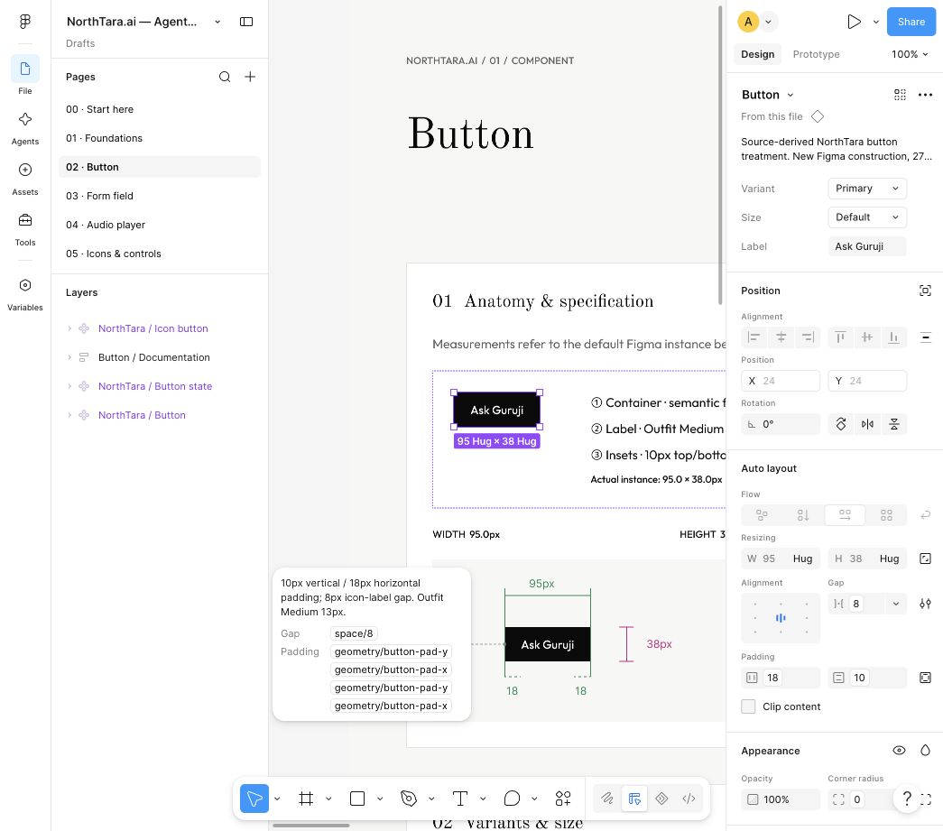The image size is (943, 831).
Task: Select the Rectangle shape tool
Action: tap(357, 799)
